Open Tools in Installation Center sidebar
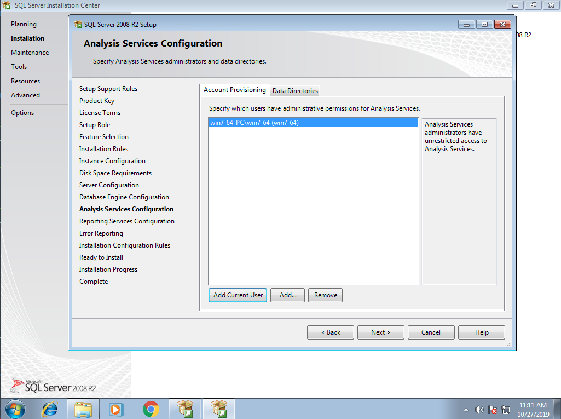561x419 pixels. click(x=19, y=67)
